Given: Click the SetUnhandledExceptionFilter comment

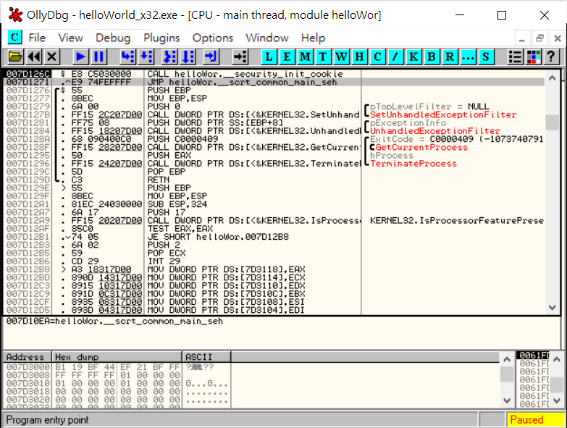Looking at the screenshot, I should pyautogui.click(x=443, y=115).
